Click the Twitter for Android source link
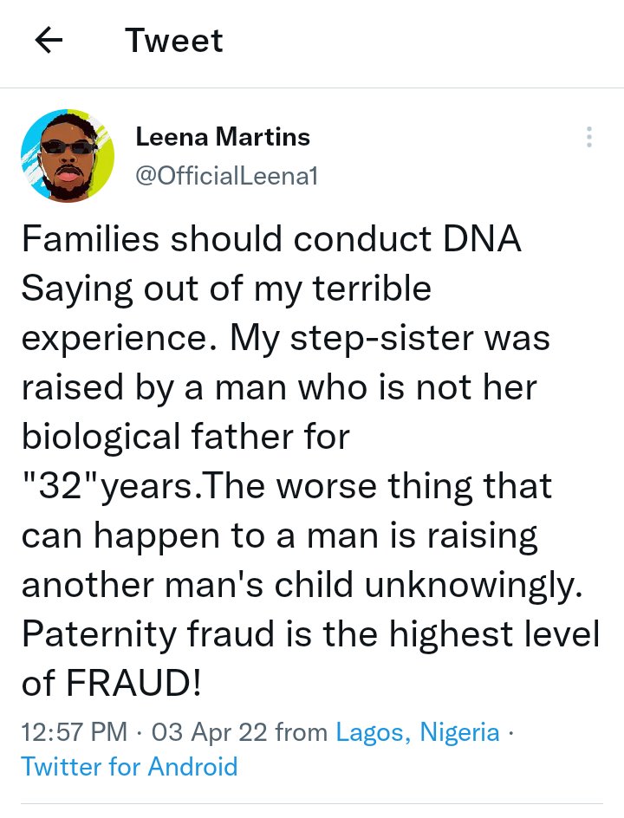Viewport: 624px width, 818px height. coord(129,766)
